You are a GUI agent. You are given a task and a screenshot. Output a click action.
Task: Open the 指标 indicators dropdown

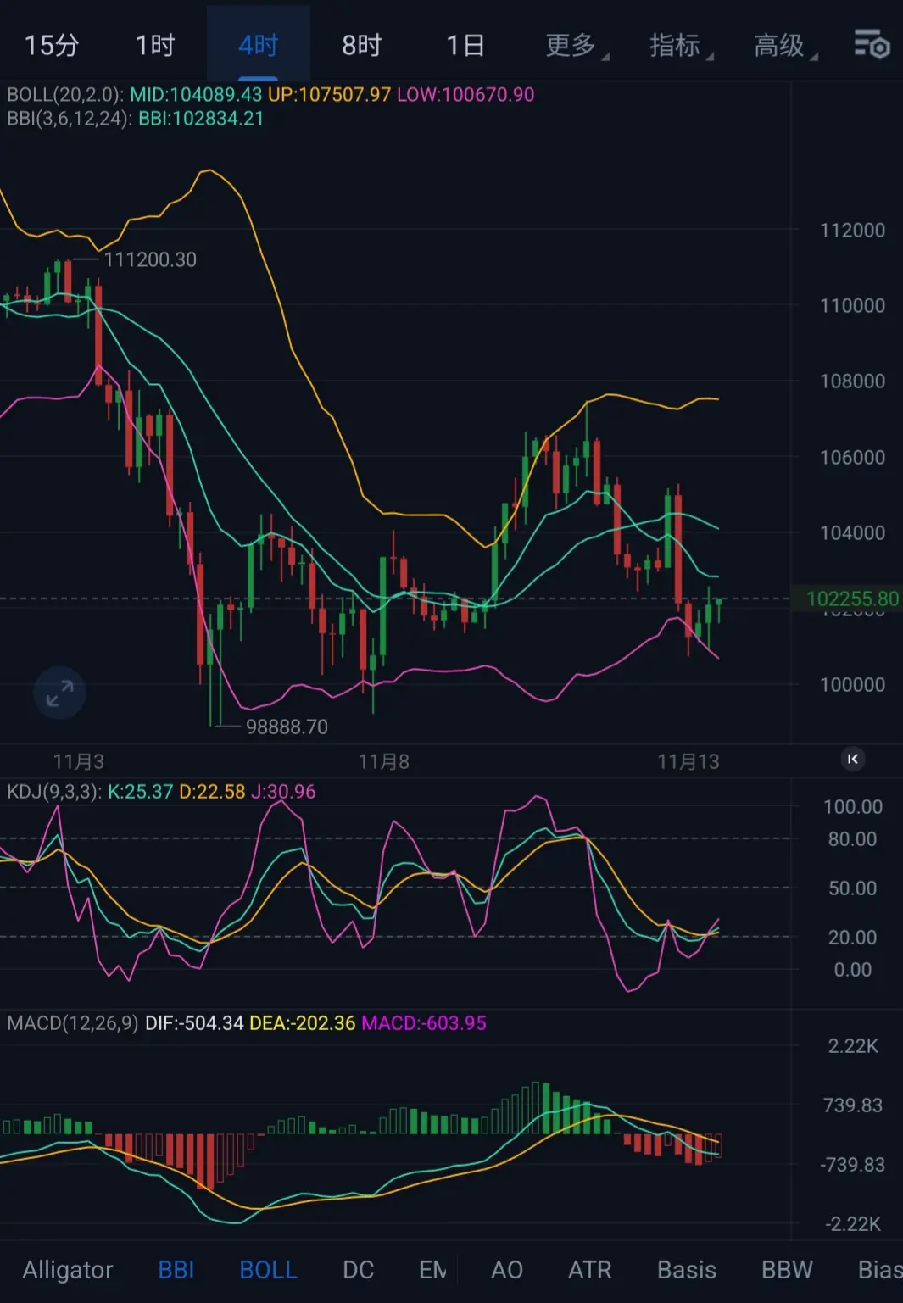pyautogui.click(x=681, y=45)
